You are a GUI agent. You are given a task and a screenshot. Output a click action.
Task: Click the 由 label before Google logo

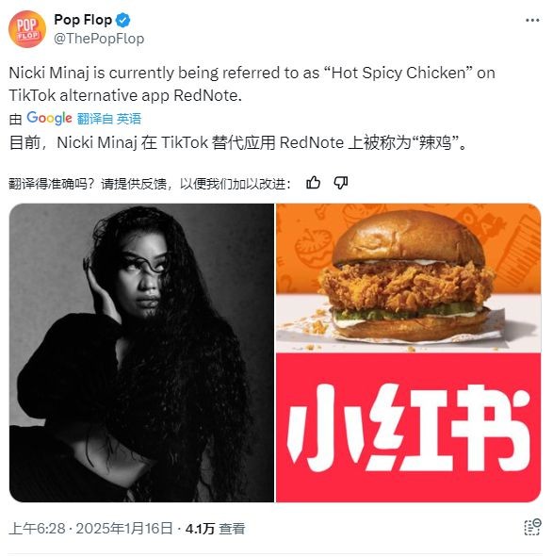point(15,120)
